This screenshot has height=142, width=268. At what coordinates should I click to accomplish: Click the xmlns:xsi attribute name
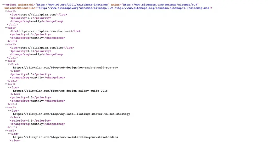point(26,5)
